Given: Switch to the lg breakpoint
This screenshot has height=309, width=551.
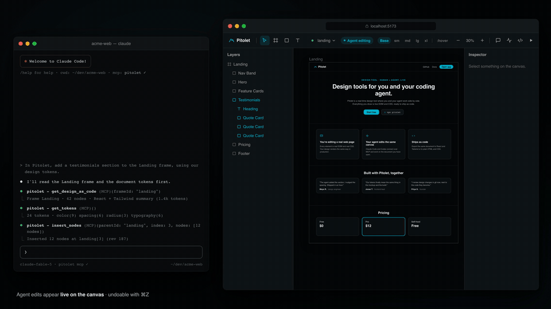Looking at the screenshot, I should coord(417,41).
